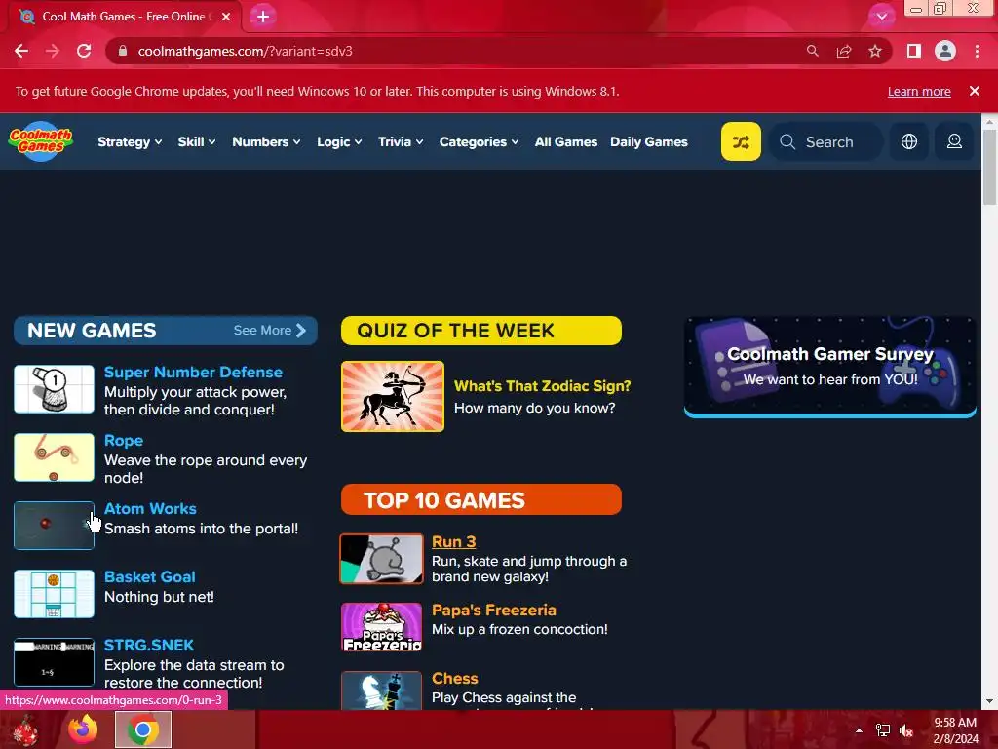Click the Run 3 thumbnail

[381, 559]
